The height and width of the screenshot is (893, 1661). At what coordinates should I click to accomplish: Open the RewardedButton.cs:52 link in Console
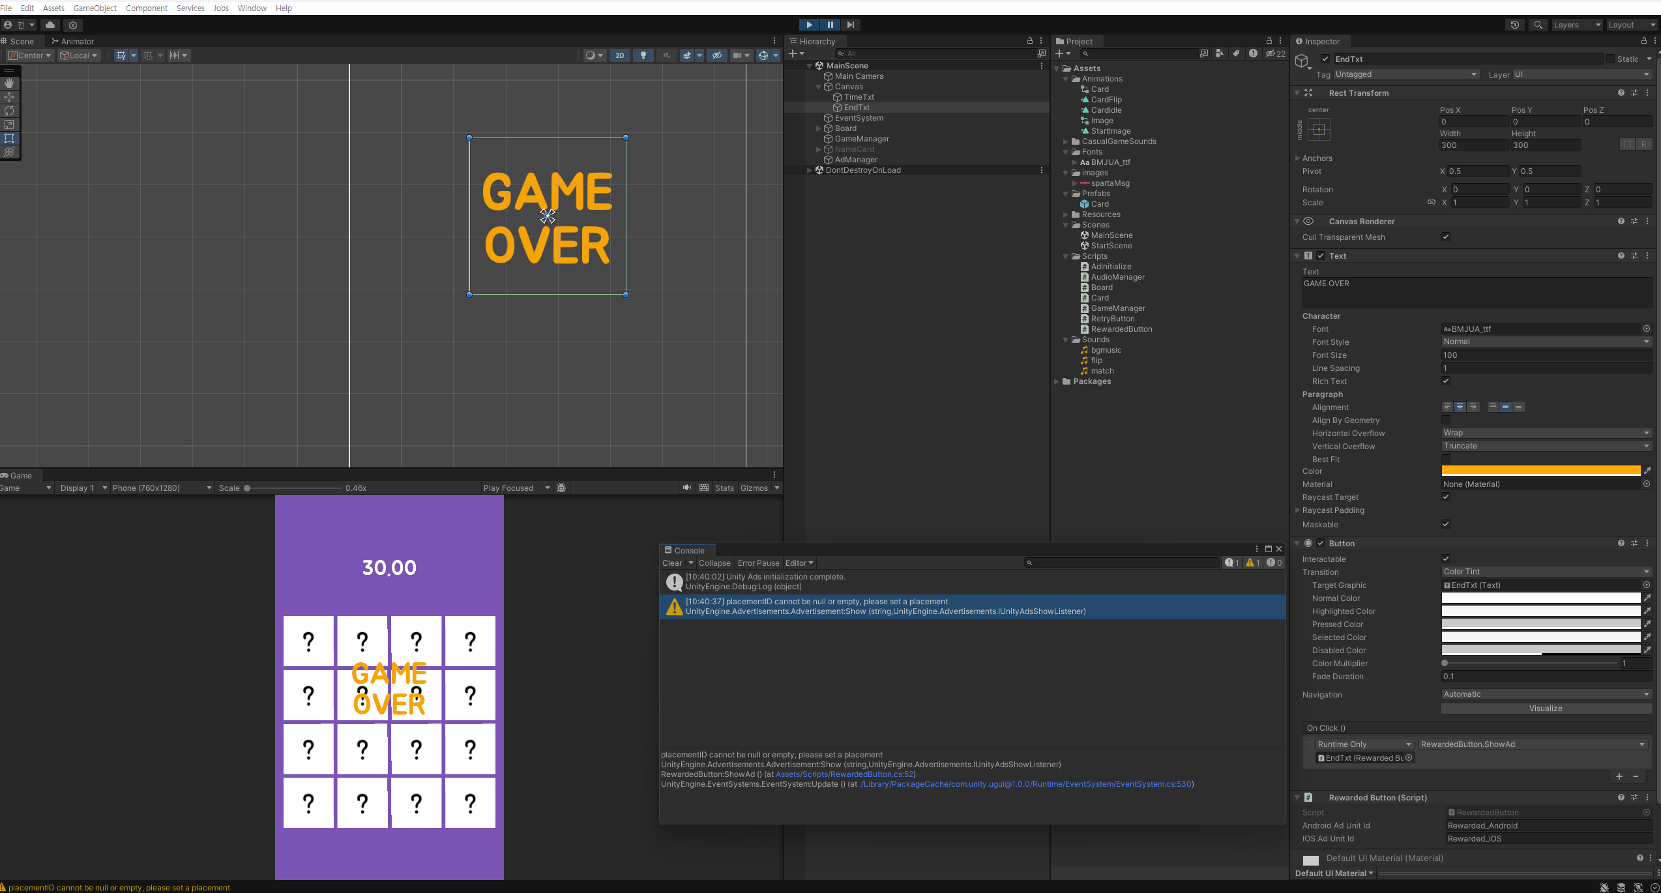tap(844, 774)
